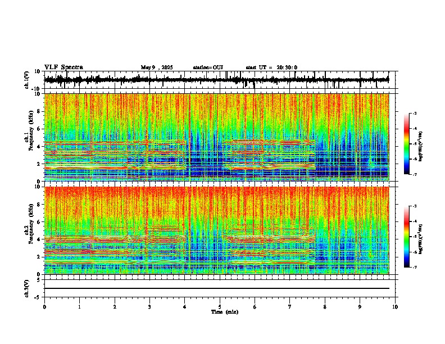The image size is (445, 344).
Task: Click inside the ch.1 spectrogram panel
Action: (x=216, y=137)
